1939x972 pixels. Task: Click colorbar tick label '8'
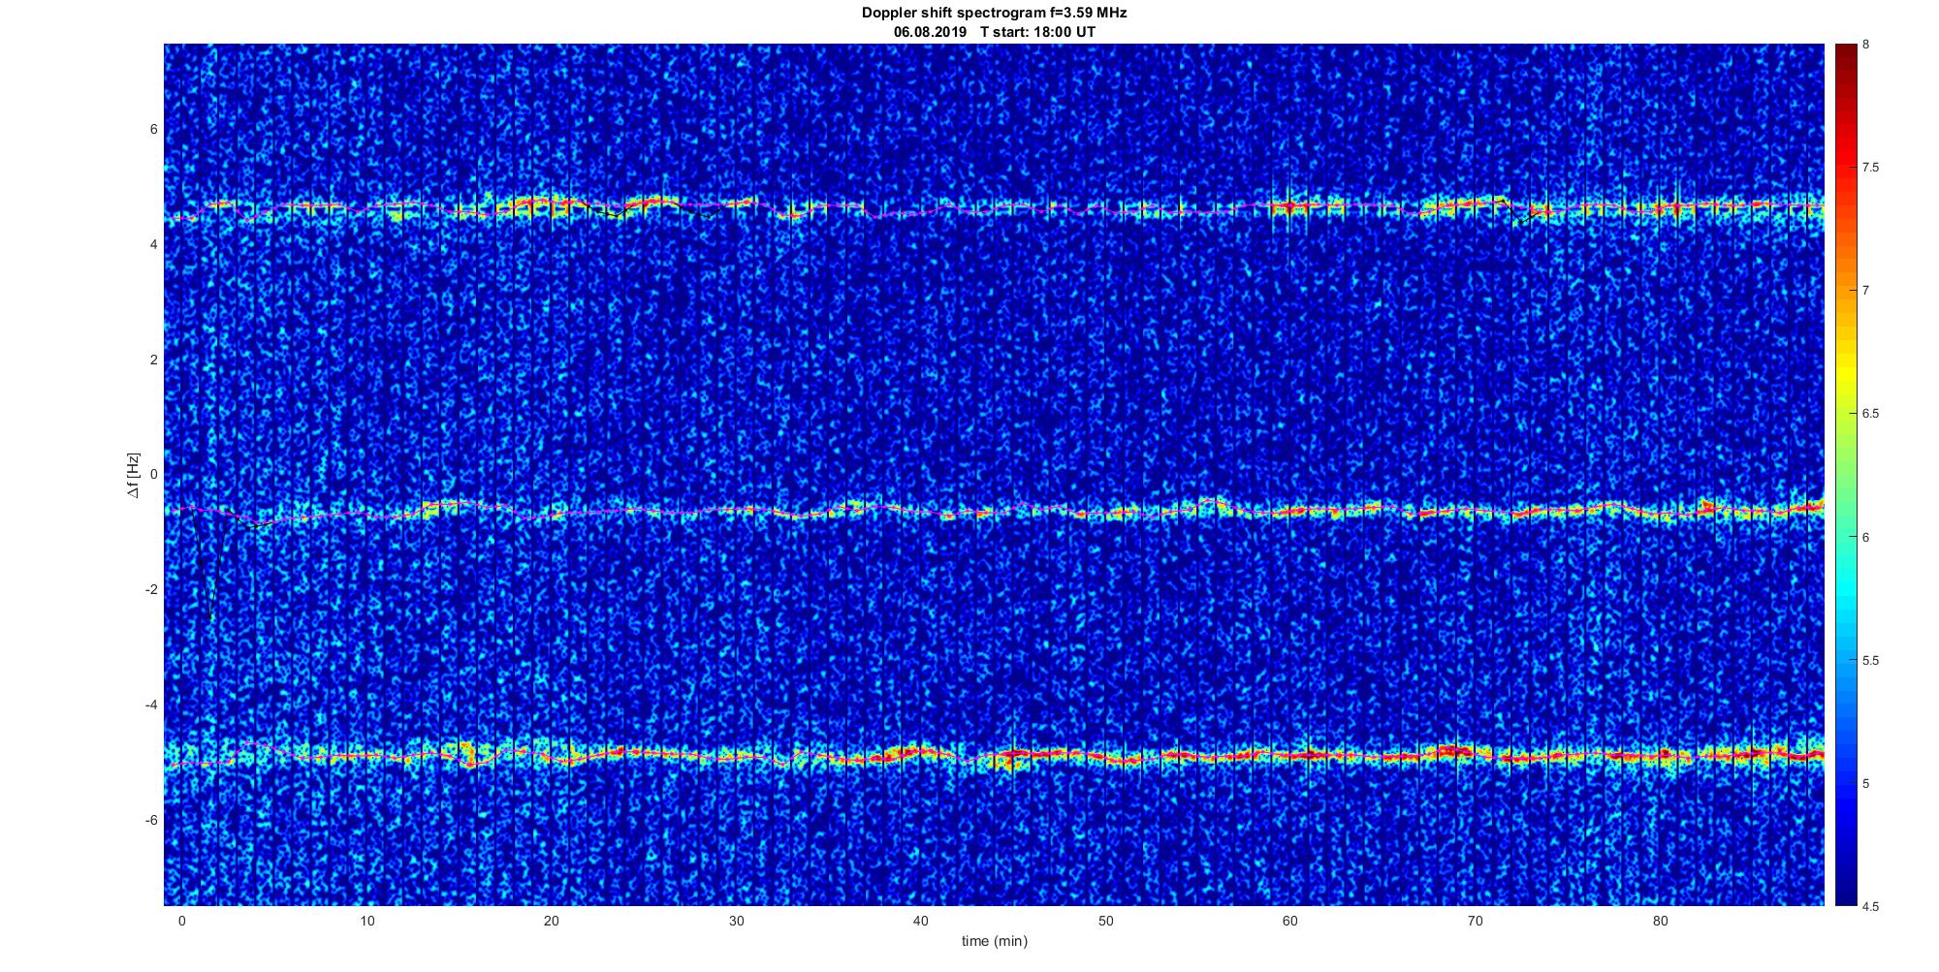1865,45
